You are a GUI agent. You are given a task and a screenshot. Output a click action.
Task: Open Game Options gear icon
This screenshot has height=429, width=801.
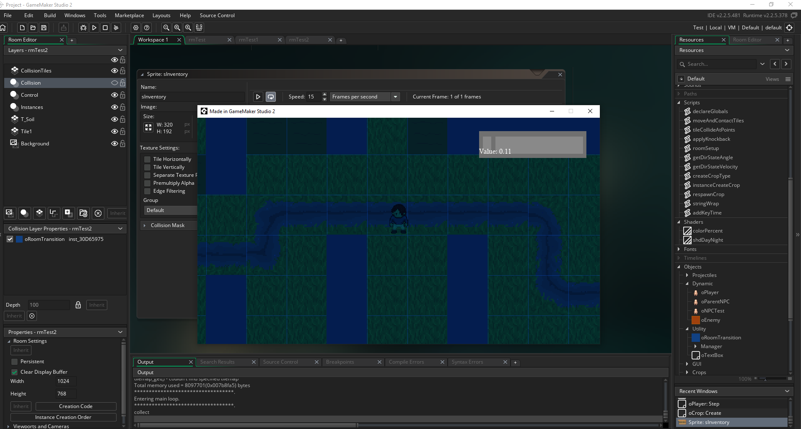tap(136, 28)
